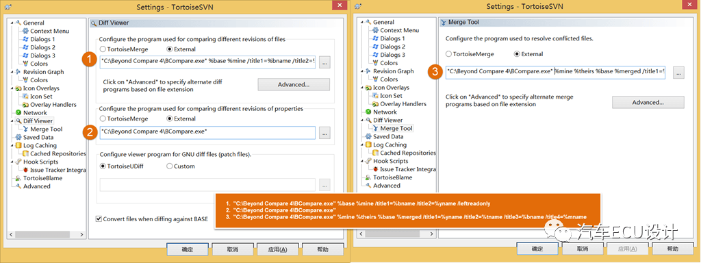Select TortoiseMerge for properties comparison
Screen dimensions: 701x263
pyautogui.click(x=103, y=119)
